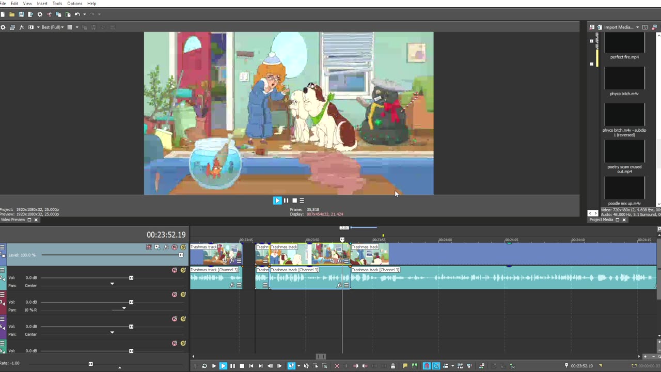Image resolution: width=661 pixels, height=372 pixels.
Task: Open the Edit menu
Action: (14, 4)
